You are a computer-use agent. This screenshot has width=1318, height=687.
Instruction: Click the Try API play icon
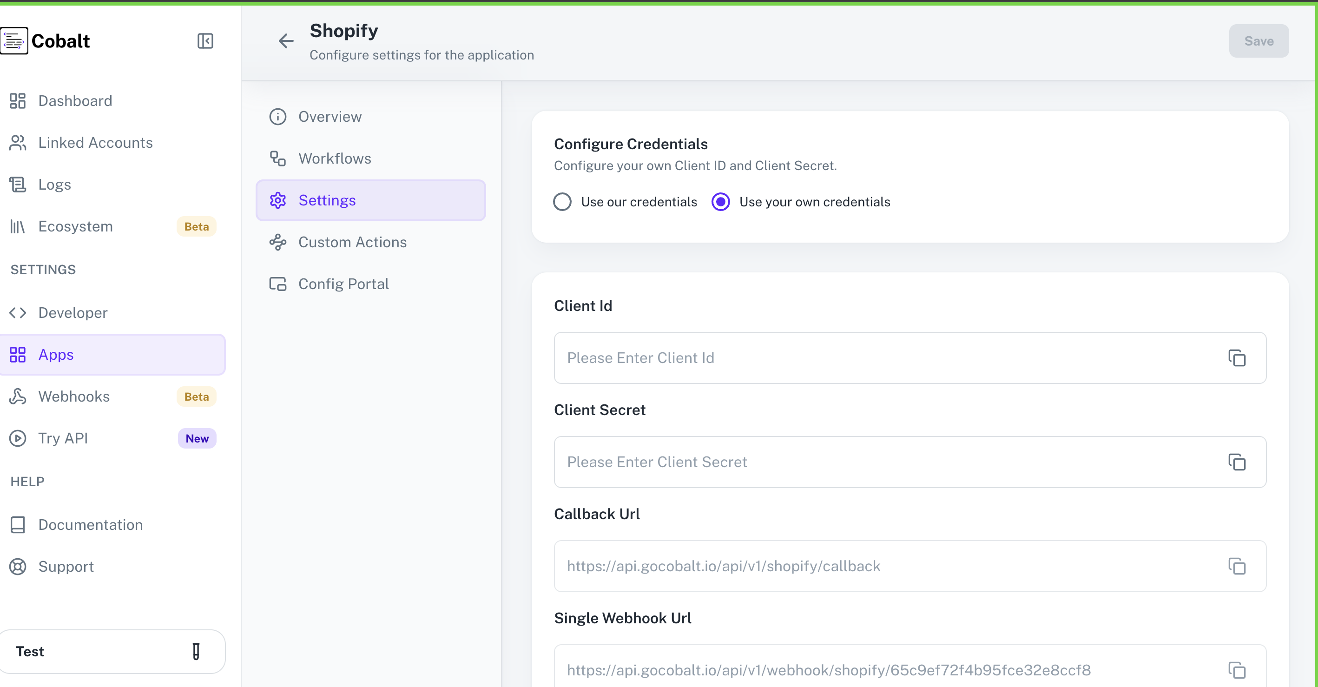tap(18, 438)
